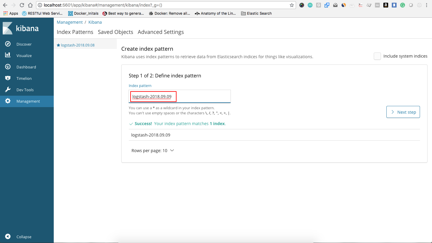Open Elastic Search bookmarks folder
Screen dimensions: 432x243
pos(256,13)
